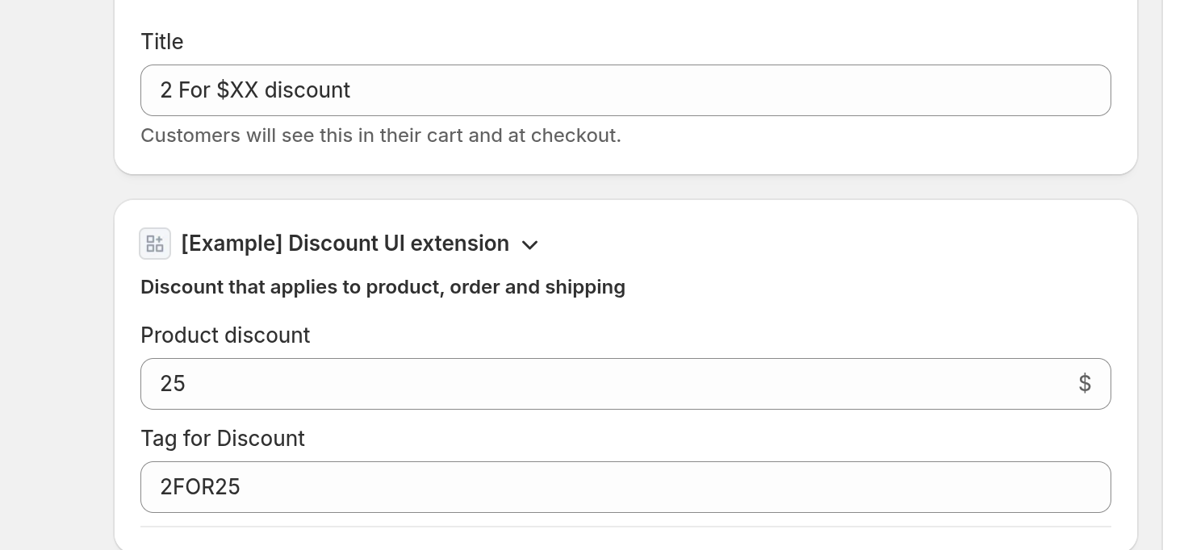The image size is (1188, 550).
Task: Click the '2 For $XX discount' text
Action: (255, 90)
